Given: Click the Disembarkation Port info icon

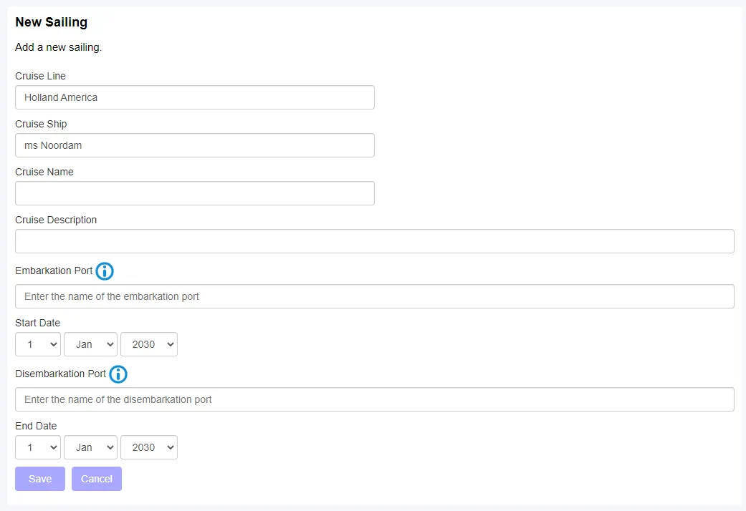Looking at the screenshot, I should click(118, 374).
